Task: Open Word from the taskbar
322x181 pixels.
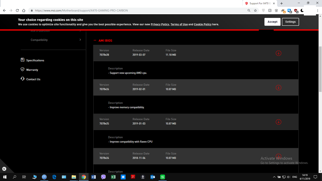Action: click(94, 177)
